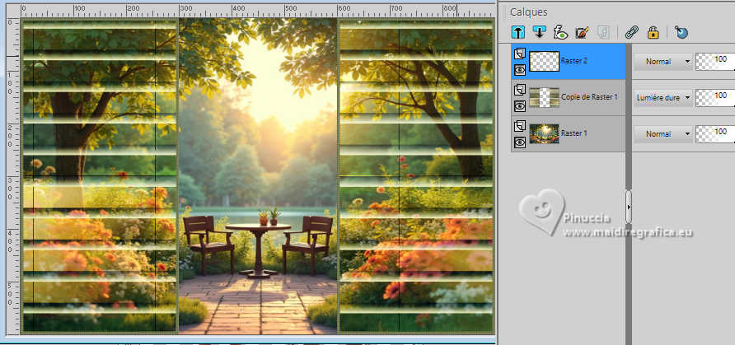Click the Raster 1 layer thumbnail
735x345 pixels.
(x=544, y=133)
